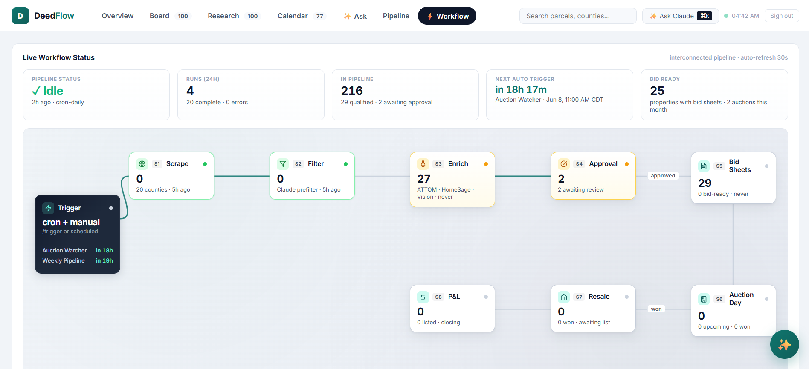
Task: Click the Weekly Pipeline in 19h row
Action: click(78, 260)
